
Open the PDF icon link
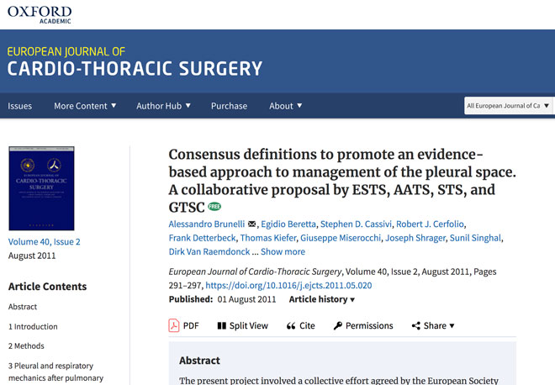point(174,325)
